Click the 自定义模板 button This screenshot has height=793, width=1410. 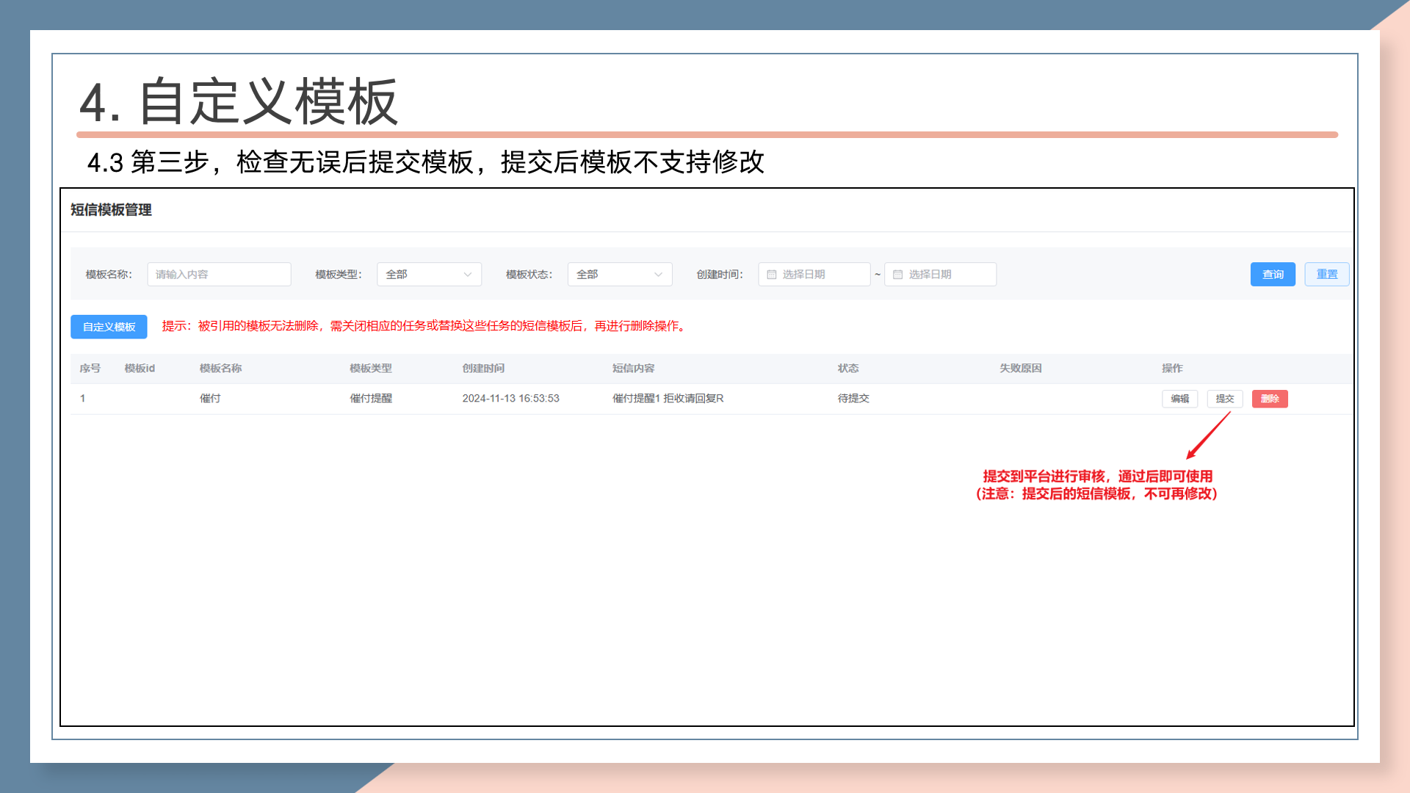(109, 327)
